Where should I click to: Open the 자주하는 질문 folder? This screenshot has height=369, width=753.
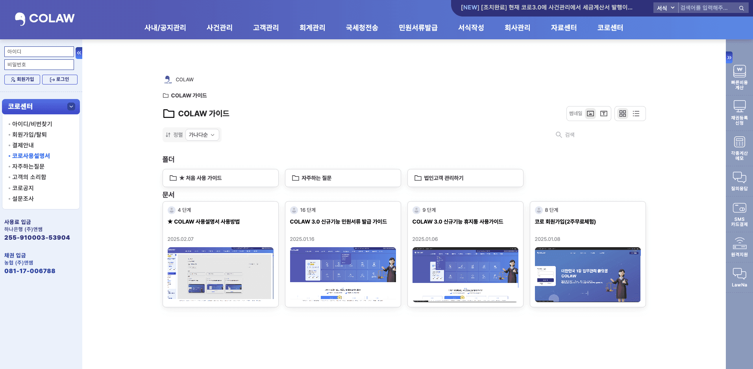tap(343, 178)
